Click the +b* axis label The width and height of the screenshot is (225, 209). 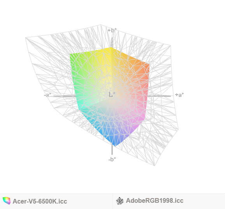112,30
